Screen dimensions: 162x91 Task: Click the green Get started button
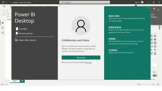click(81, 58)
